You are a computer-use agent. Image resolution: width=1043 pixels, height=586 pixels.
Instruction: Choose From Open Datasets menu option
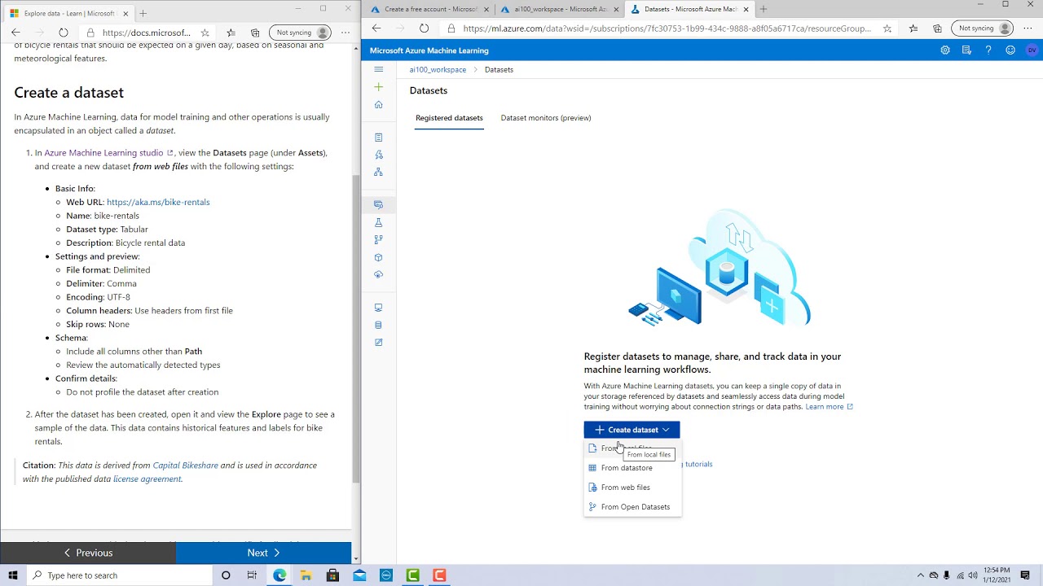(632, 507)
